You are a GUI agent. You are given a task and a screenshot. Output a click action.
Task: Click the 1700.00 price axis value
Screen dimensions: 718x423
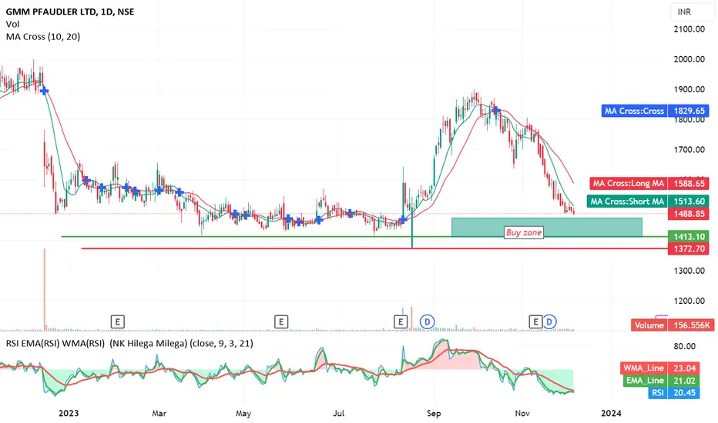[x=689, y=149]
